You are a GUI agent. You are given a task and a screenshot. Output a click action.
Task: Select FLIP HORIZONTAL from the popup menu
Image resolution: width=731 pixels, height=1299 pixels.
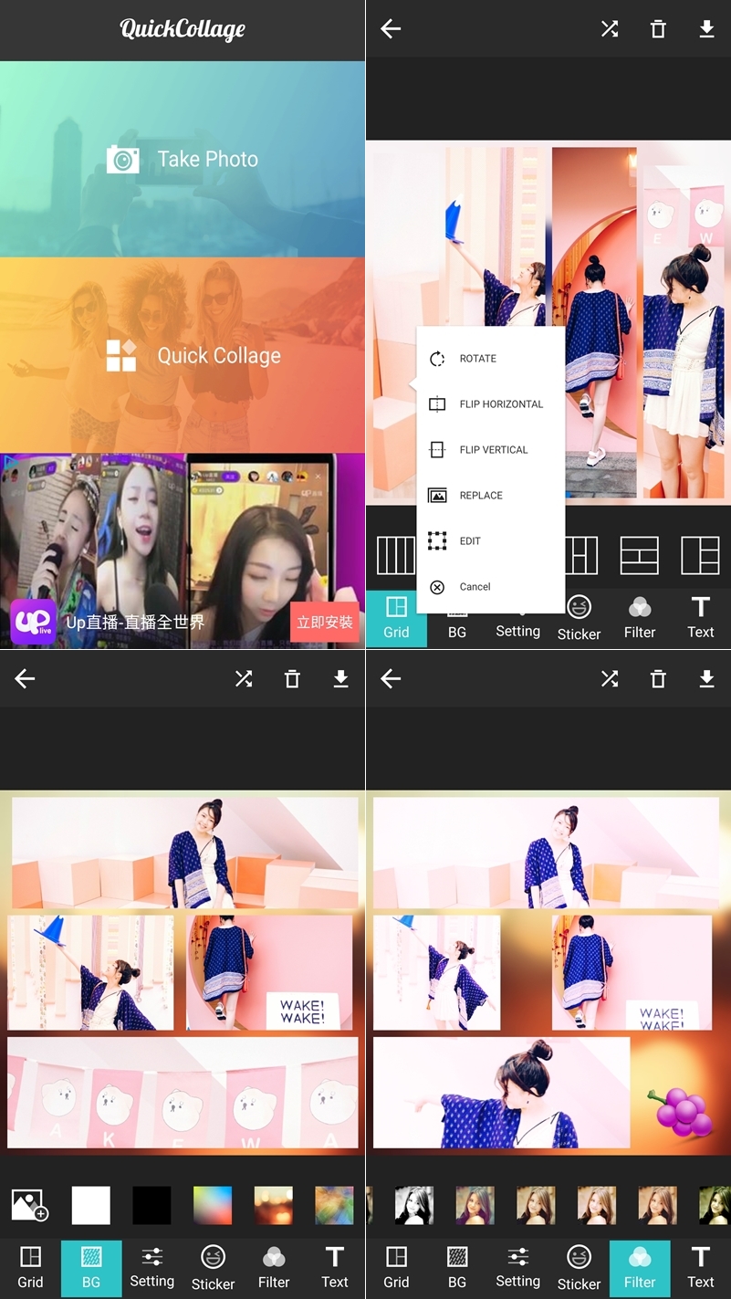click(500, 404)
